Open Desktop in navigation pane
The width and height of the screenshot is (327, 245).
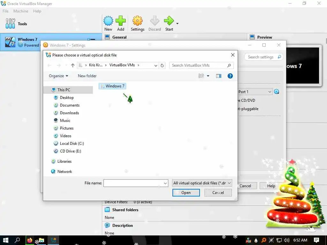click(66, 98)
